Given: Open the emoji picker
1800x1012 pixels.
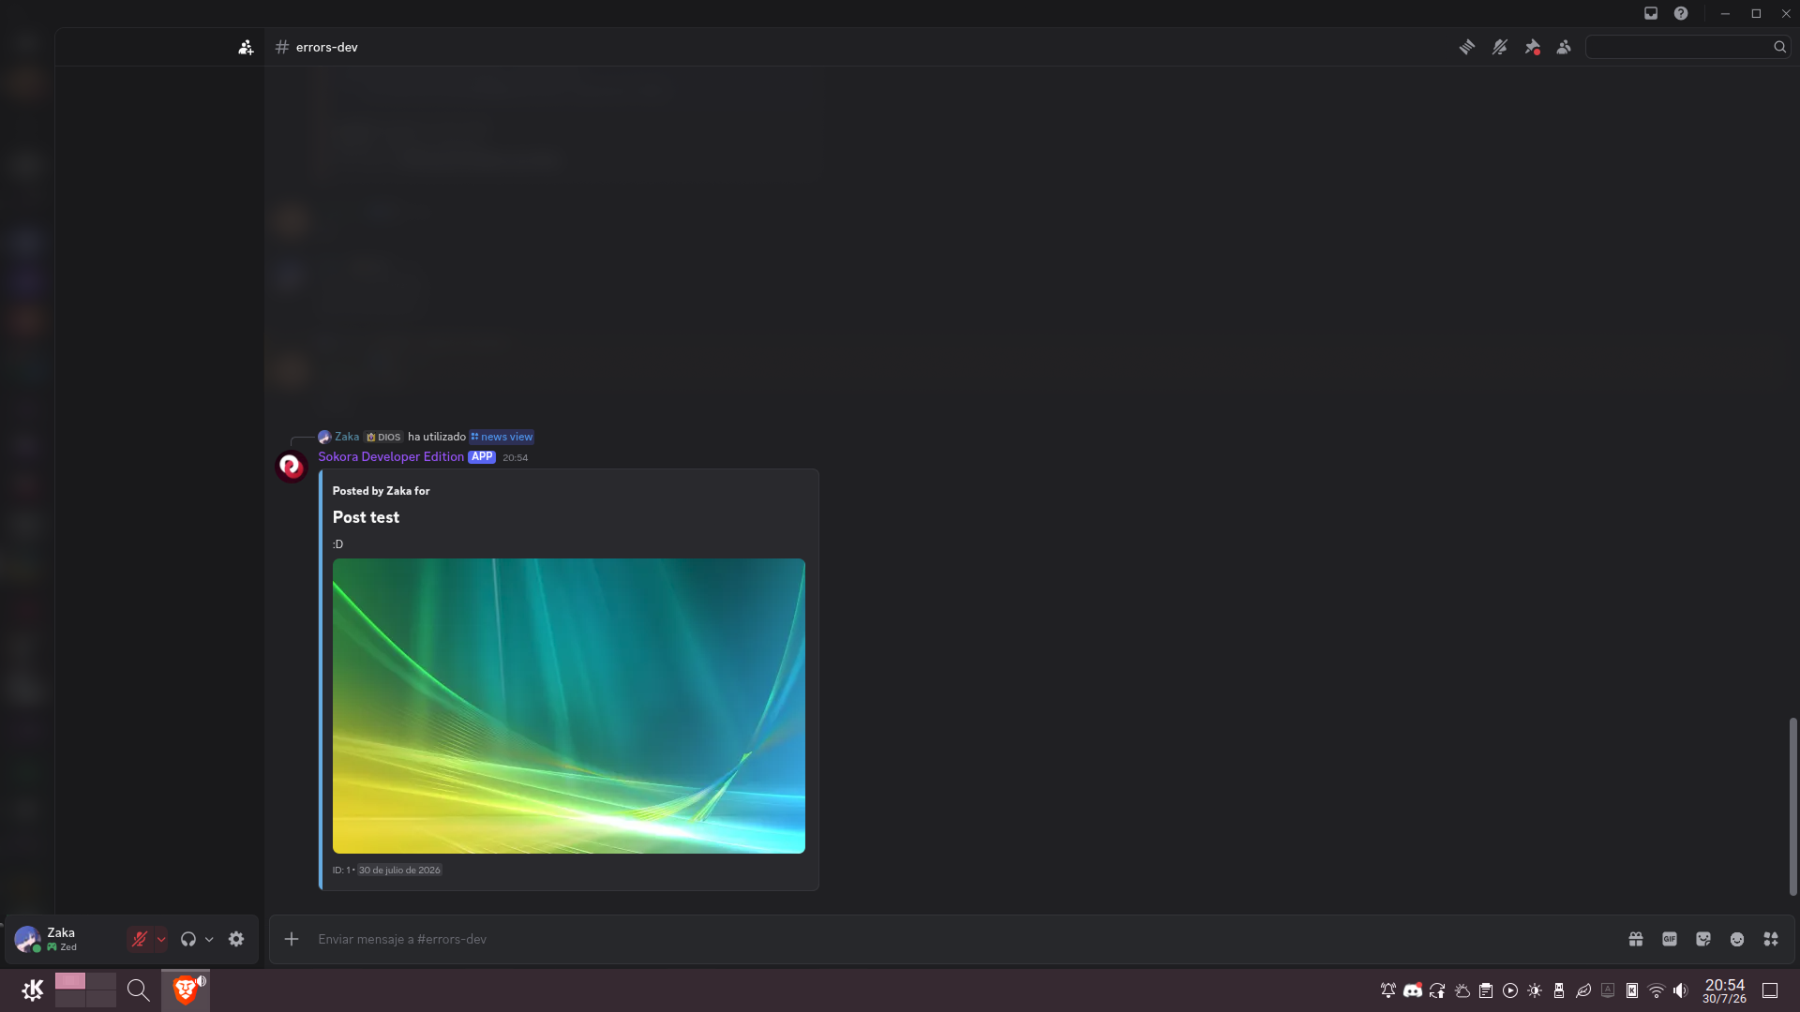Looking at the screenshot, I should (1737, 939).
